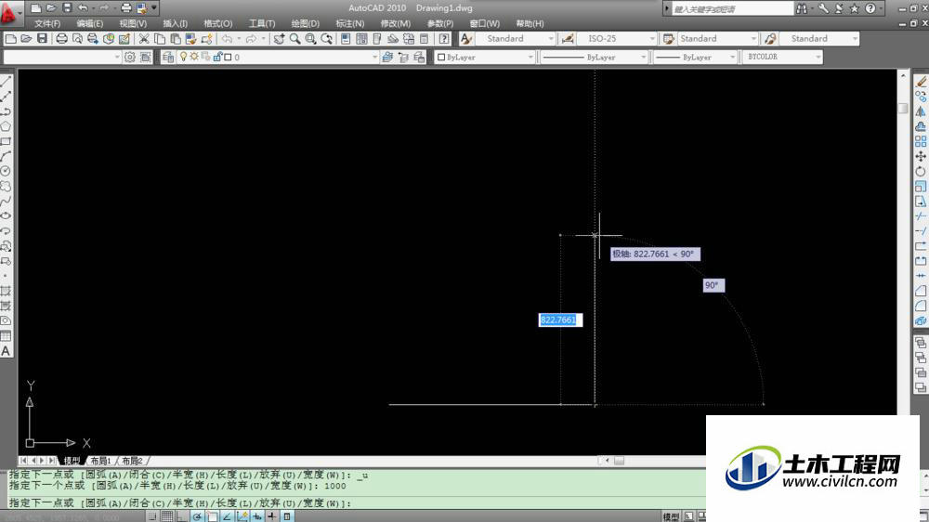The width and height of the screenshot is (929, 522).
Task: Select the Rectangle draw tool
Action: click(x=6, y=141)
